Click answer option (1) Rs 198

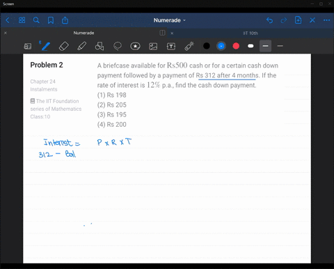point(112,95)
